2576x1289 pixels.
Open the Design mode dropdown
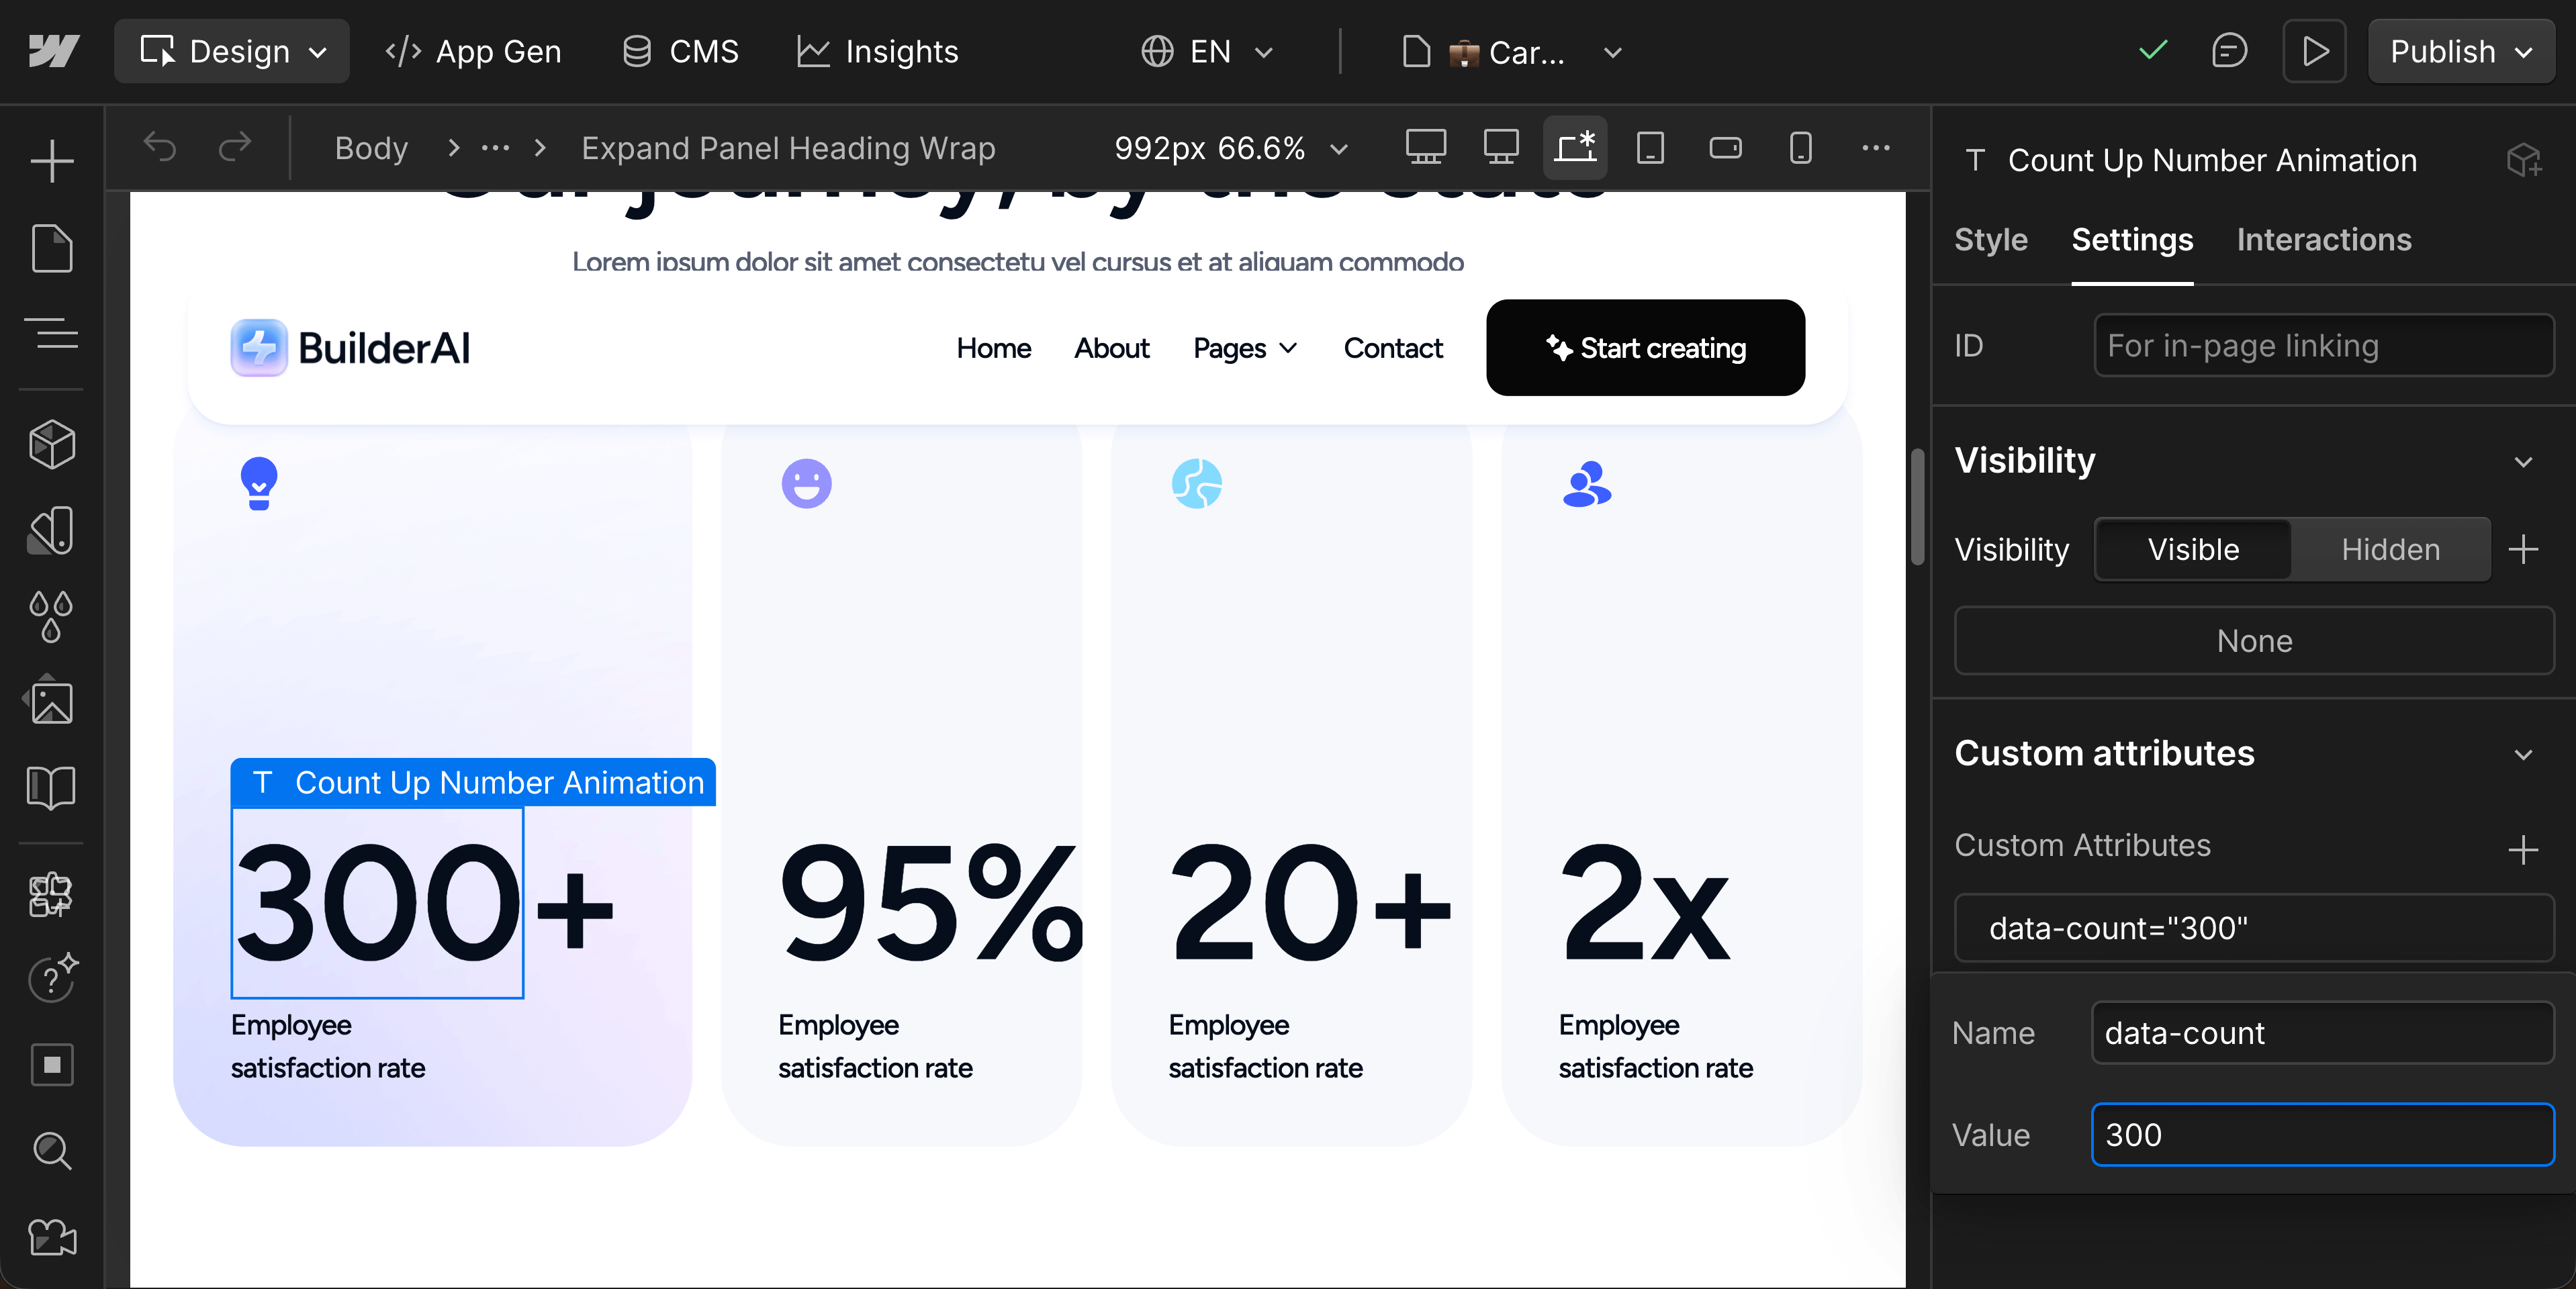(232, 51)
